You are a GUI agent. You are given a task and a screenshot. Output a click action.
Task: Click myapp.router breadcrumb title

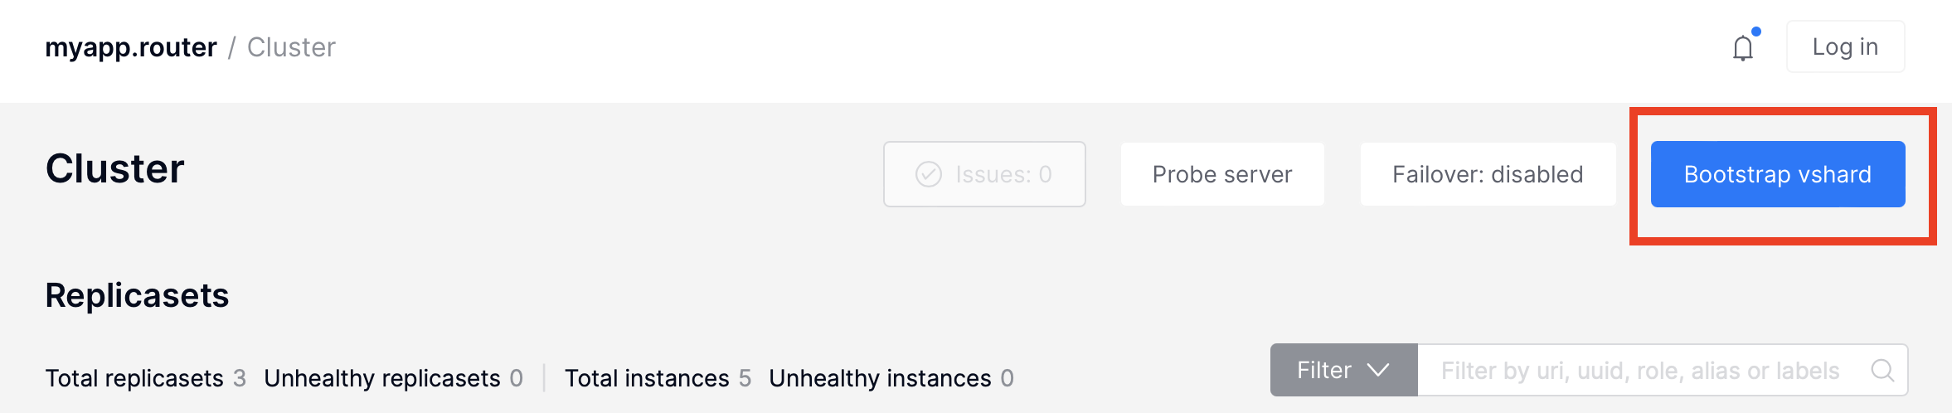(131, 47)
